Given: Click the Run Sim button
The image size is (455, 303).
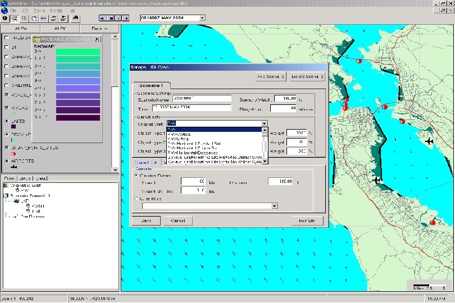Looking at the screenshot, I should click(307, 221).
